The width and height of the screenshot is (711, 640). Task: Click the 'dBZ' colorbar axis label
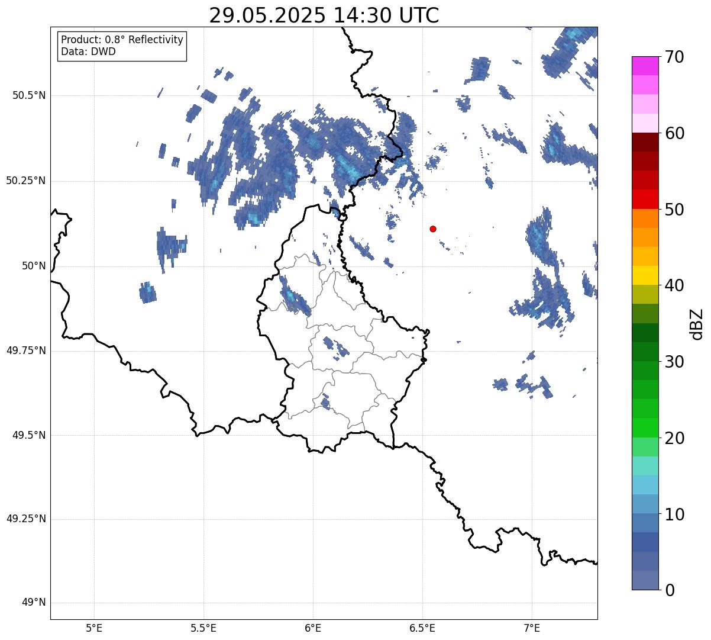697,324
